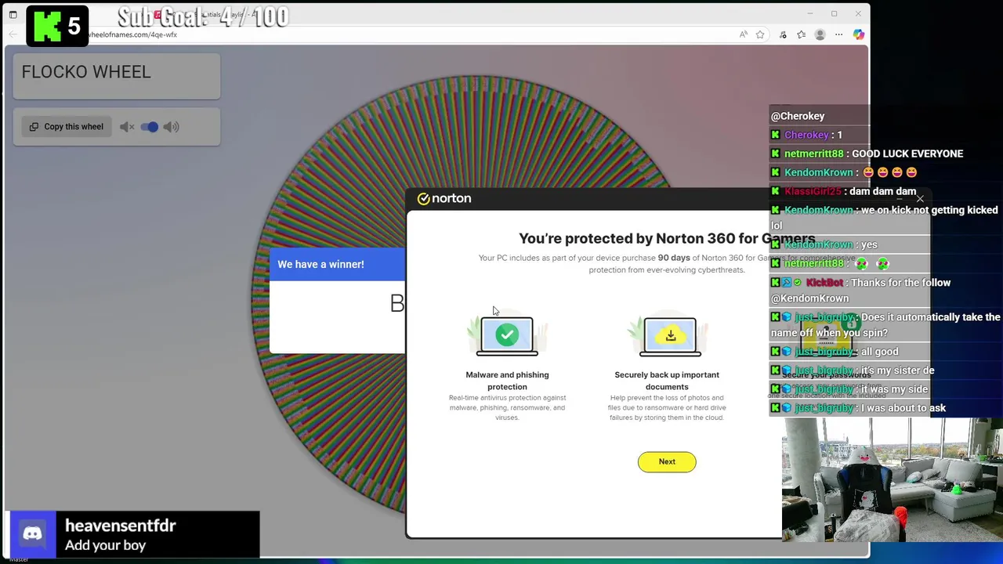Screen dimensions: 1003x564
Task: Open the browser settings ellipsis menu
Action: point(838,34)
